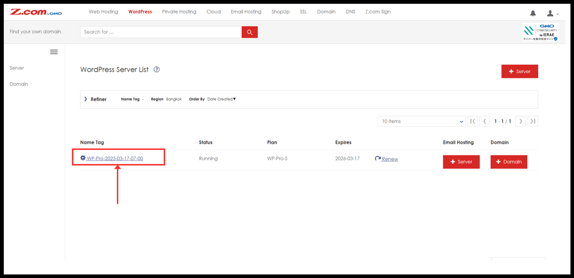Viewport: 574px width, 278px height.
Task: Click the Plan column header
Action: point(272,142)
